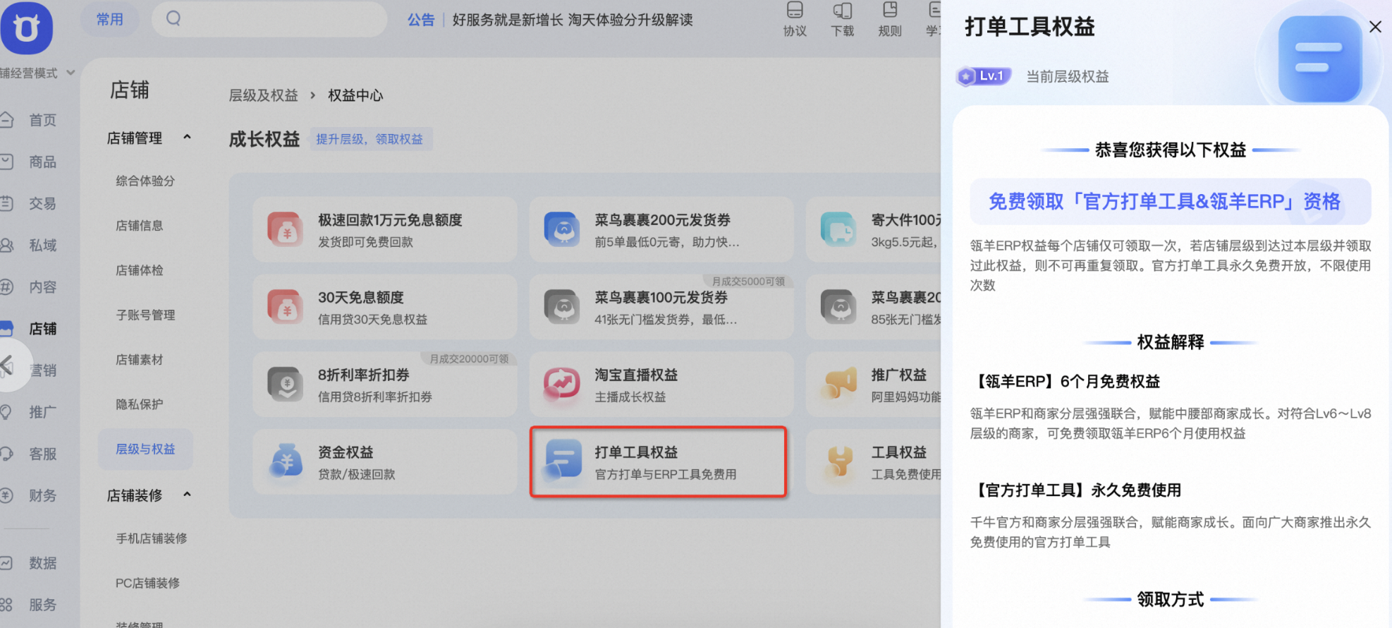This screenshot has width=1392, height=628.
Task: Open 推广 in the left sidebar
Action: [42, 411]
